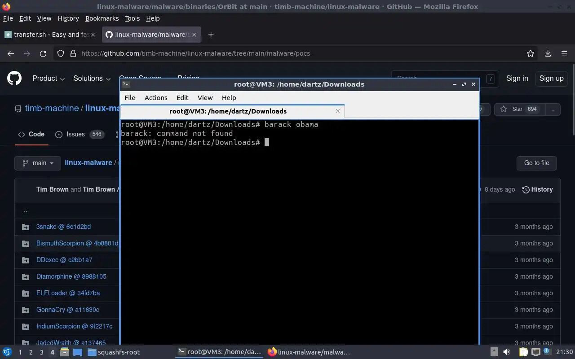The width and height of the screenshot is (575, 359).
Task: Expand the GitHub Product dropdown
Action: [49, 79]
